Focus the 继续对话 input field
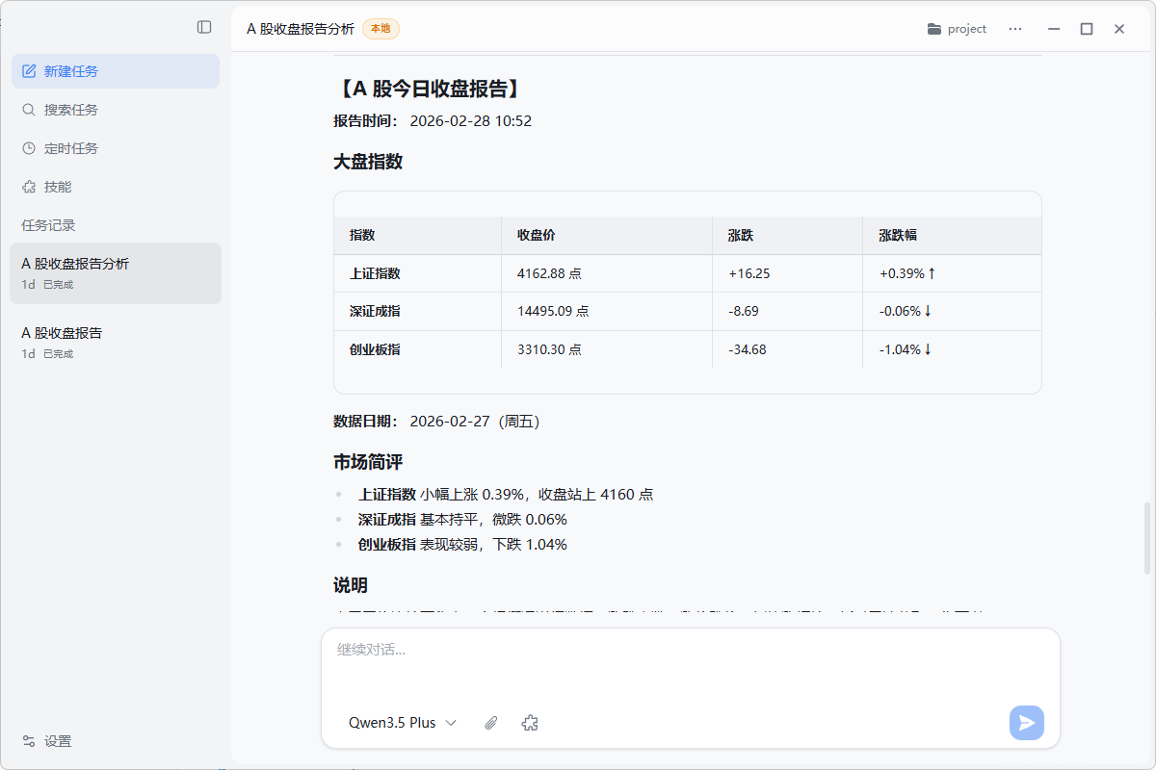The image size is (1156, 770). (690, 664)
